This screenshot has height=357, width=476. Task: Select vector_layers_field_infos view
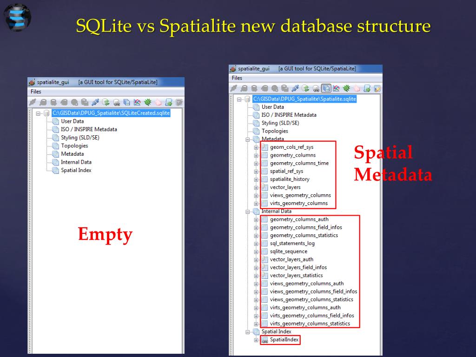pyautogui.click(x=298, y=267)
